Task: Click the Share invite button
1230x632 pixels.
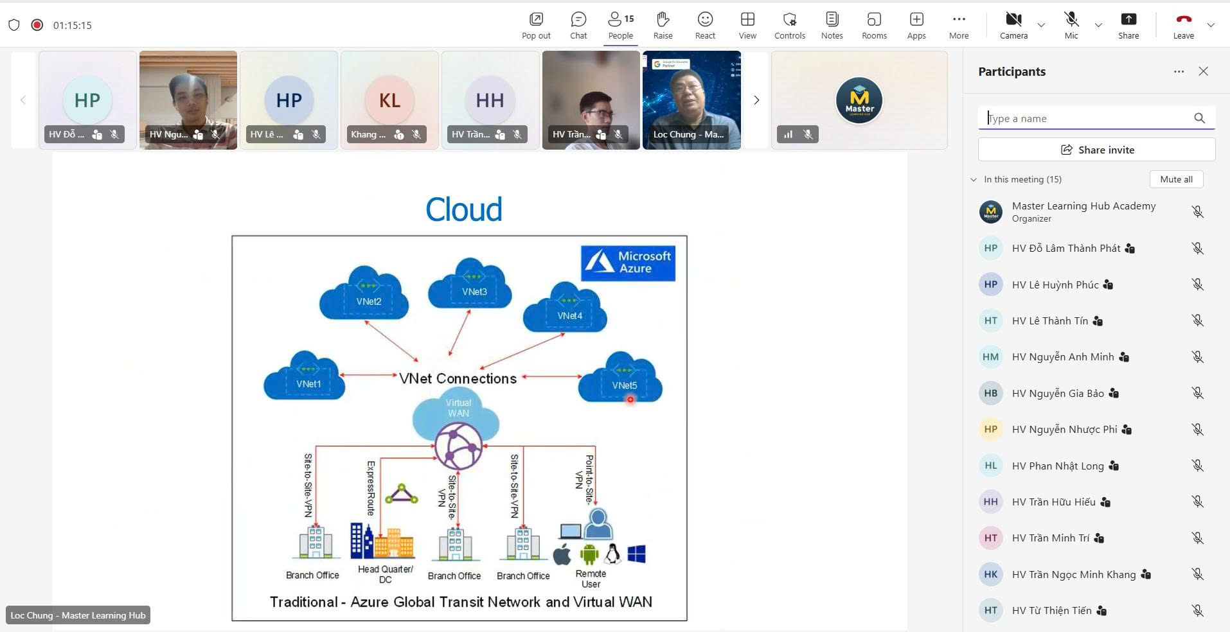Action: point(1096,150)
